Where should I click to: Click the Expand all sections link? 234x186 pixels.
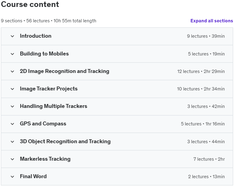point(212,21)
